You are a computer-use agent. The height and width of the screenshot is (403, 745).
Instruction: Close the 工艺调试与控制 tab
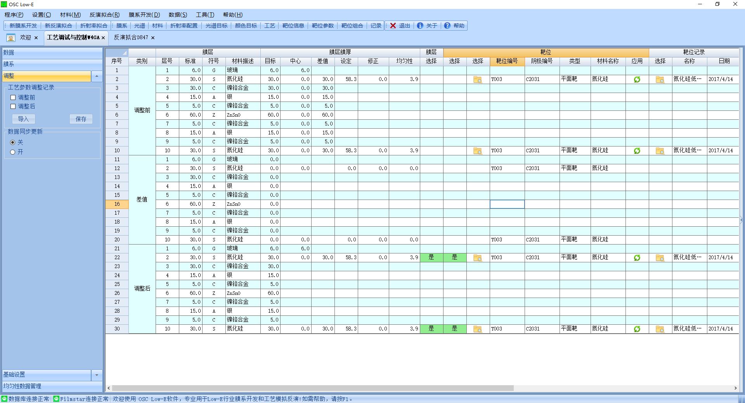coord(103,38)
